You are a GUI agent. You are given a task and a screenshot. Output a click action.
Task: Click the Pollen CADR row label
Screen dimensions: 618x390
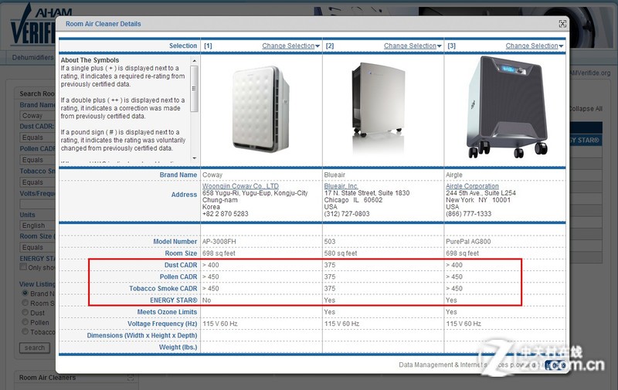[178, 277]
